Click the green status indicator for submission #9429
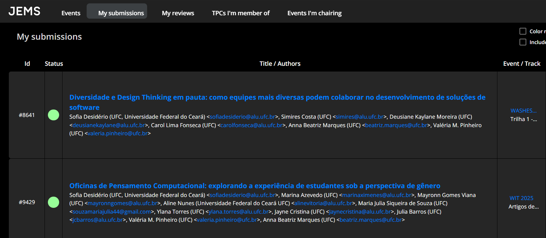The width and height of the screenshot is (546, 238). click(53, 202)
